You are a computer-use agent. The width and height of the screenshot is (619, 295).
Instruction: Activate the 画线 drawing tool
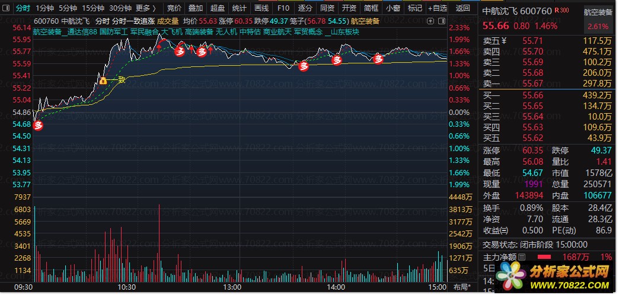click(x=261, y=8)
